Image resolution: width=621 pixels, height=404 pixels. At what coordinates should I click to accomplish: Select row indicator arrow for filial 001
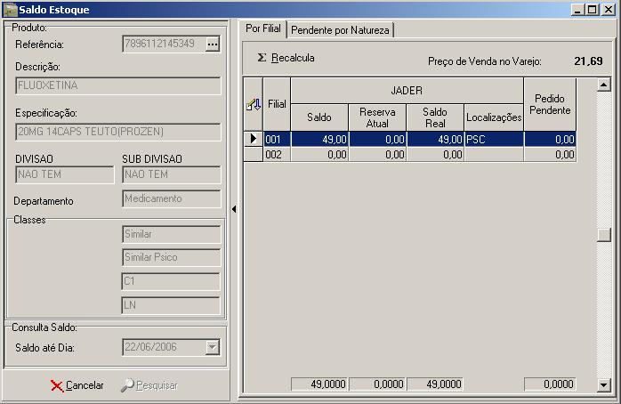254,139
